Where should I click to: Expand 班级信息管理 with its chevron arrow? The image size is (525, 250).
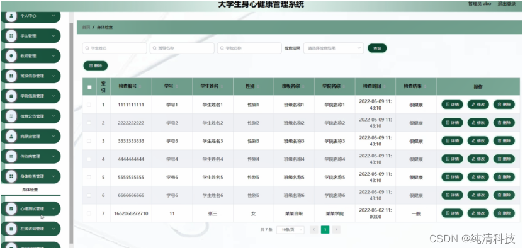(x=54, y=76)
